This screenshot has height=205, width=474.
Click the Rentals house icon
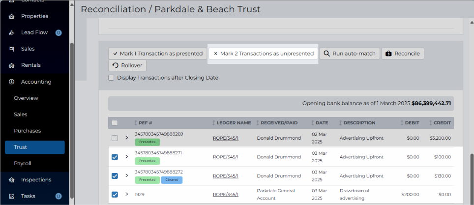[x=11, y=65]
